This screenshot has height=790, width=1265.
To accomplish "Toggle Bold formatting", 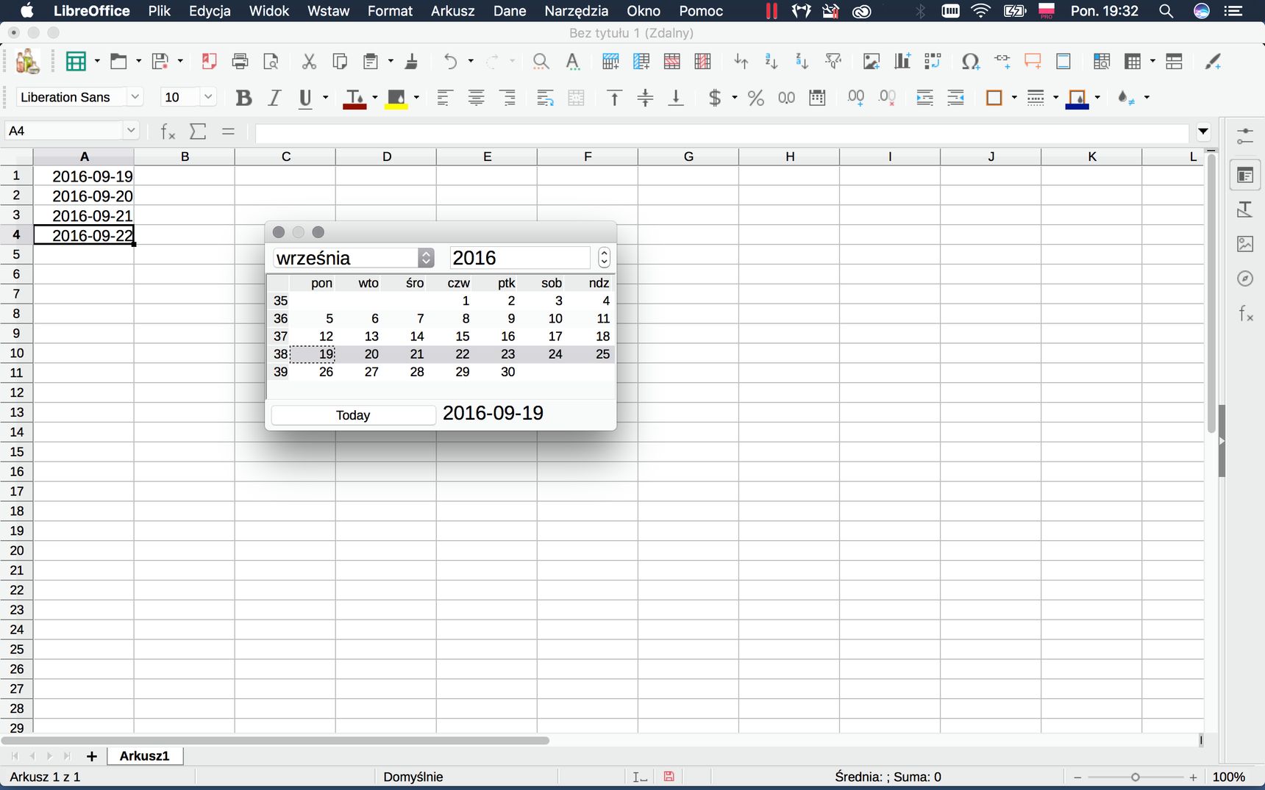I will pyautogui.click(x=243, y=98).
